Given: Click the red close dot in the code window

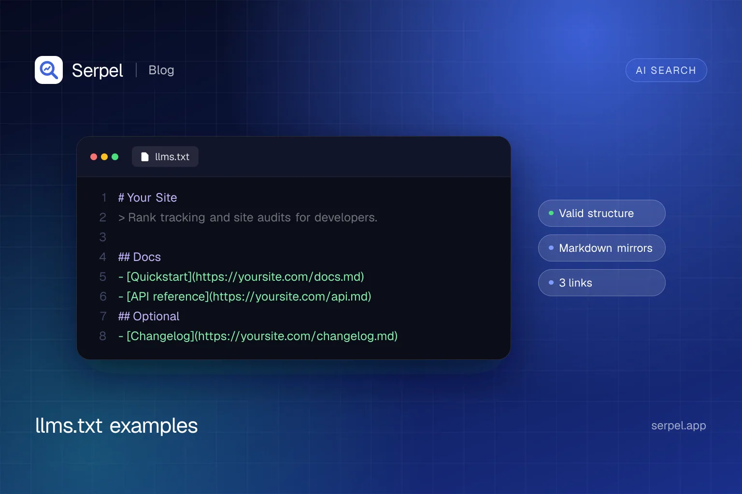Looking at the screenshot, I should tap(94, 157).
